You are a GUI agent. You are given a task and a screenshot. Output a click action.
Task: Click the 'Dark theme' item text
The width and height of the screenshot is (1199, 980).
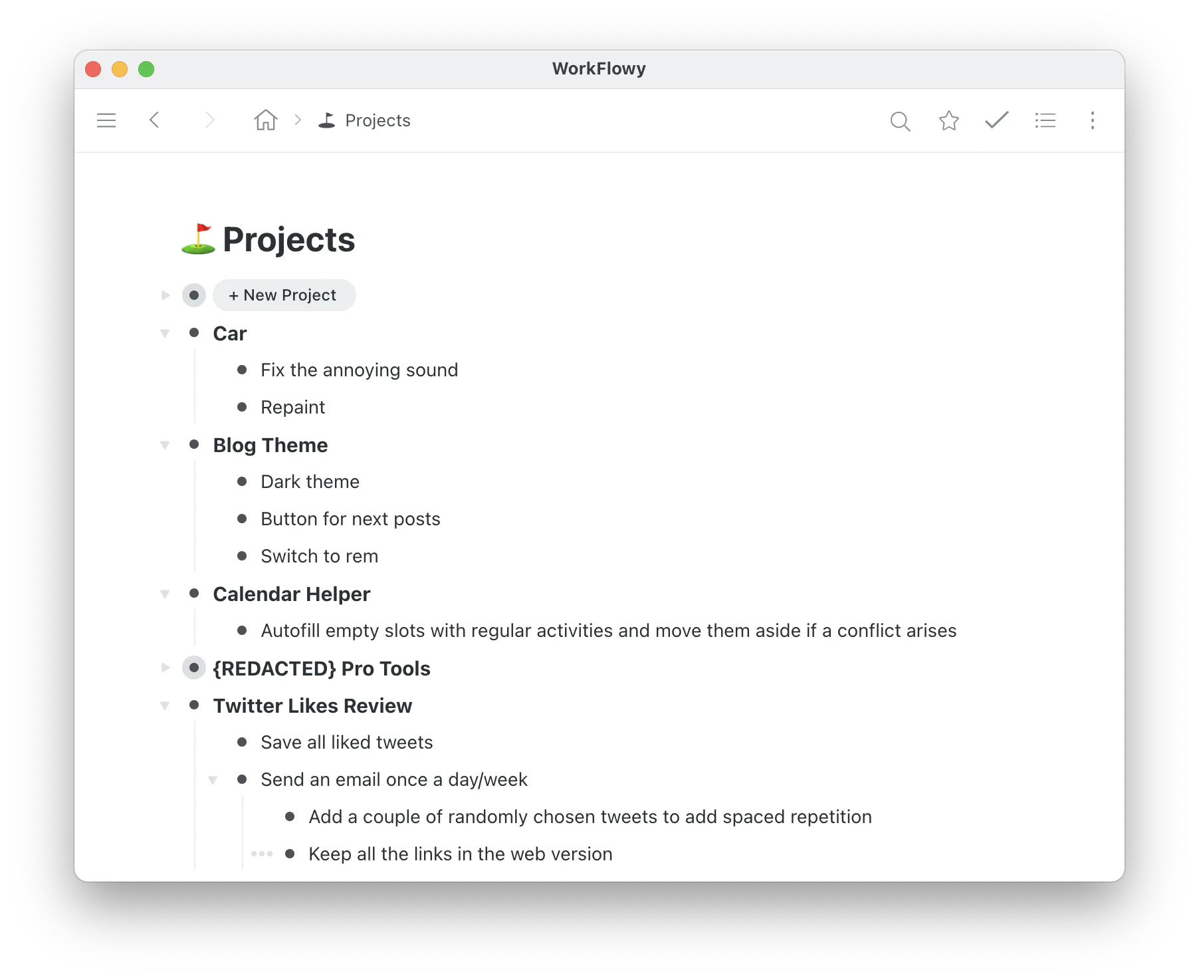pyautogui.click(x=310, y=481)
